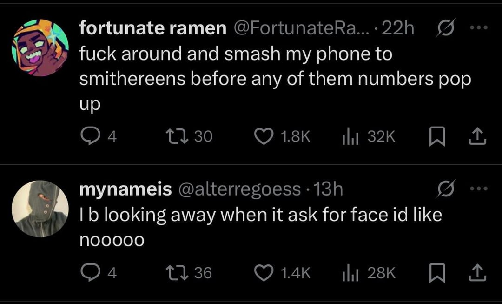
Task: Reply to mynameis's tweet
Action: coord(88,273)
